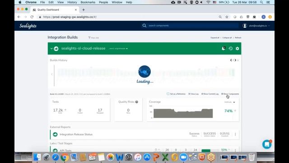The image size is (289, 163).
Task: Click the Sealights logo
Action: coord(28,26)
